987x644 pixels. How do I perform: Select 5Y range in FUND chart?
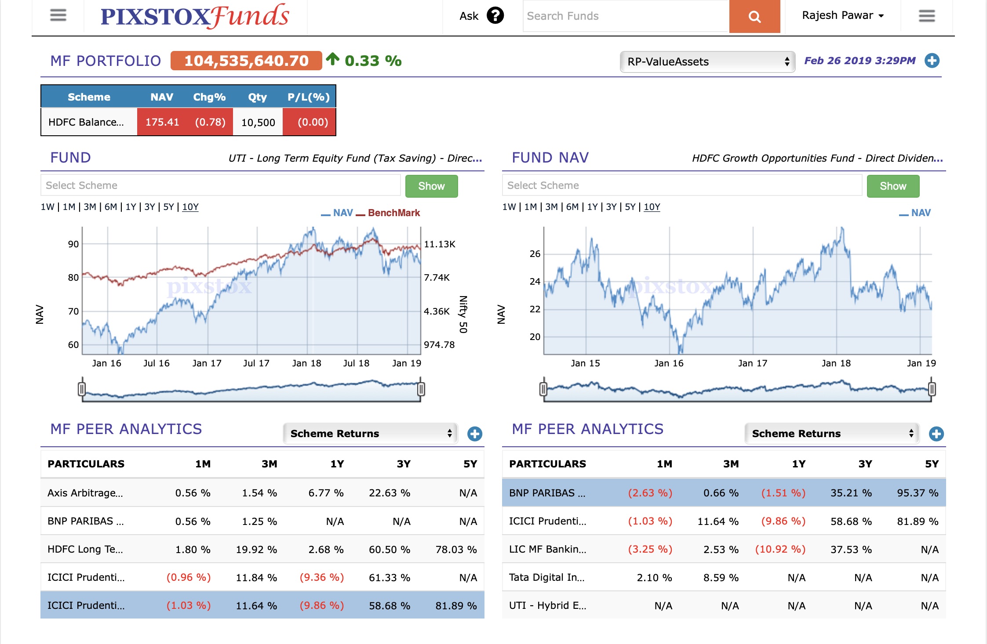click(x=169, y=207)
